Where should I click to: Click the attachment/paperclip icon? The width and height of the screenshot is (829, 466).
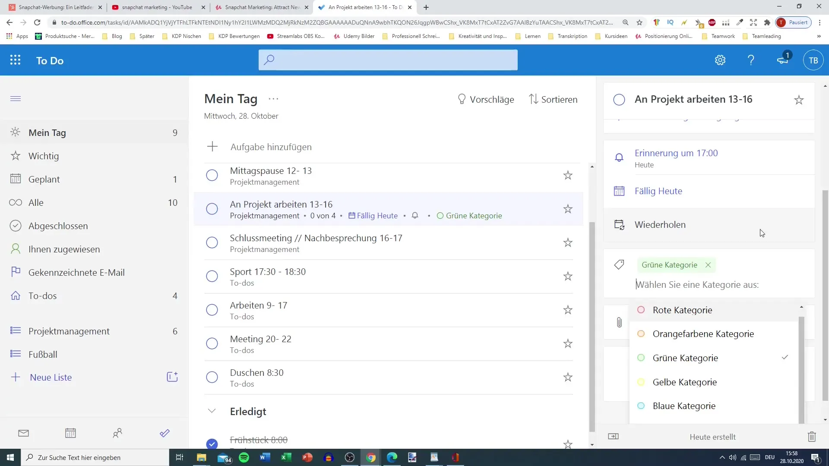click(x=620, y=323)
